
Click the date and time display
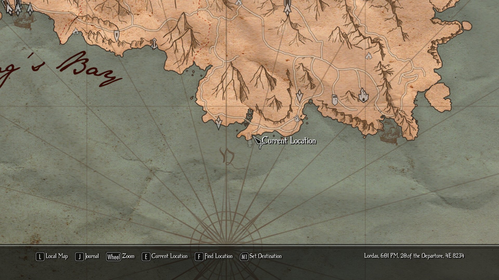coord(414,256)
